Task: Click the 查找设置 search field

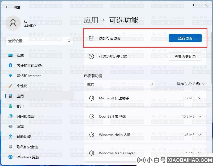Action: tap(40, 41)
